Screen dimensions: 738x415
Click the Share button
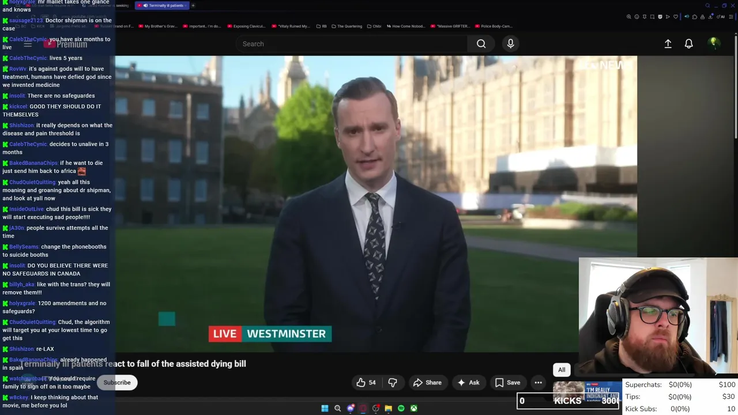tap(427, 382)
